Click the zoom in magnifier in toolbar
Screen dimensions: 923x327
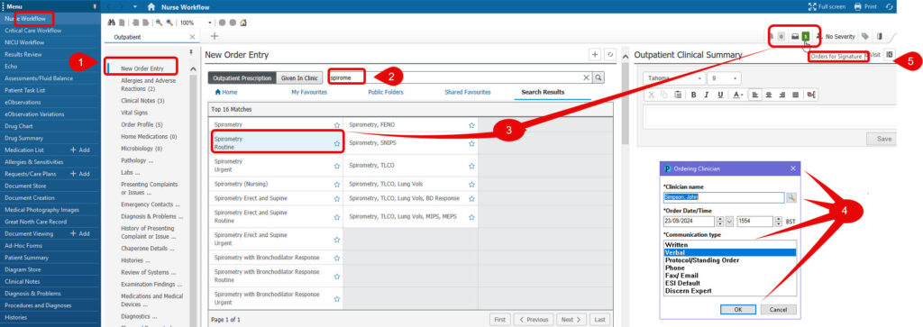click(x=169, y=23)
